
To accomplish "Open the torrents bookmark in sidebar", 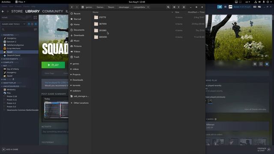I will (x=76, y=86).
